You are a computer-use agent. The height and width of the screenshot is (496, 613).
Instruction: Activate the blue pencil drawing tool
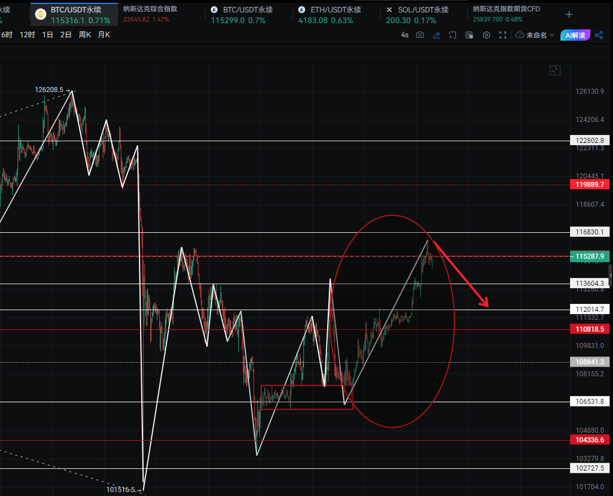(x=436, y=35)
